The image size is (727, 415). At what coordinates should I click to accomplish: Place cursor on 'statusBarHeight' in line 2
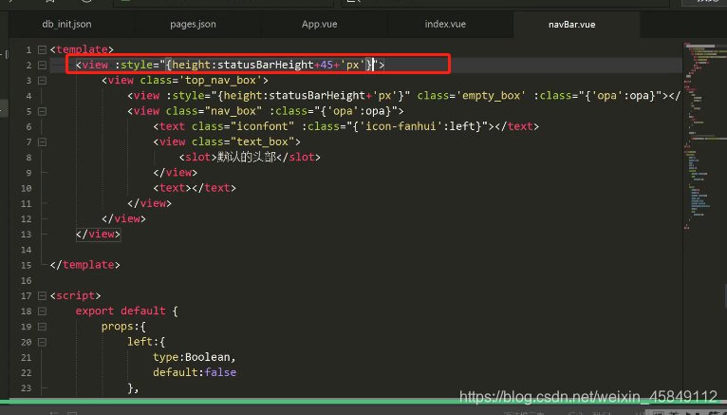point(266,65)
